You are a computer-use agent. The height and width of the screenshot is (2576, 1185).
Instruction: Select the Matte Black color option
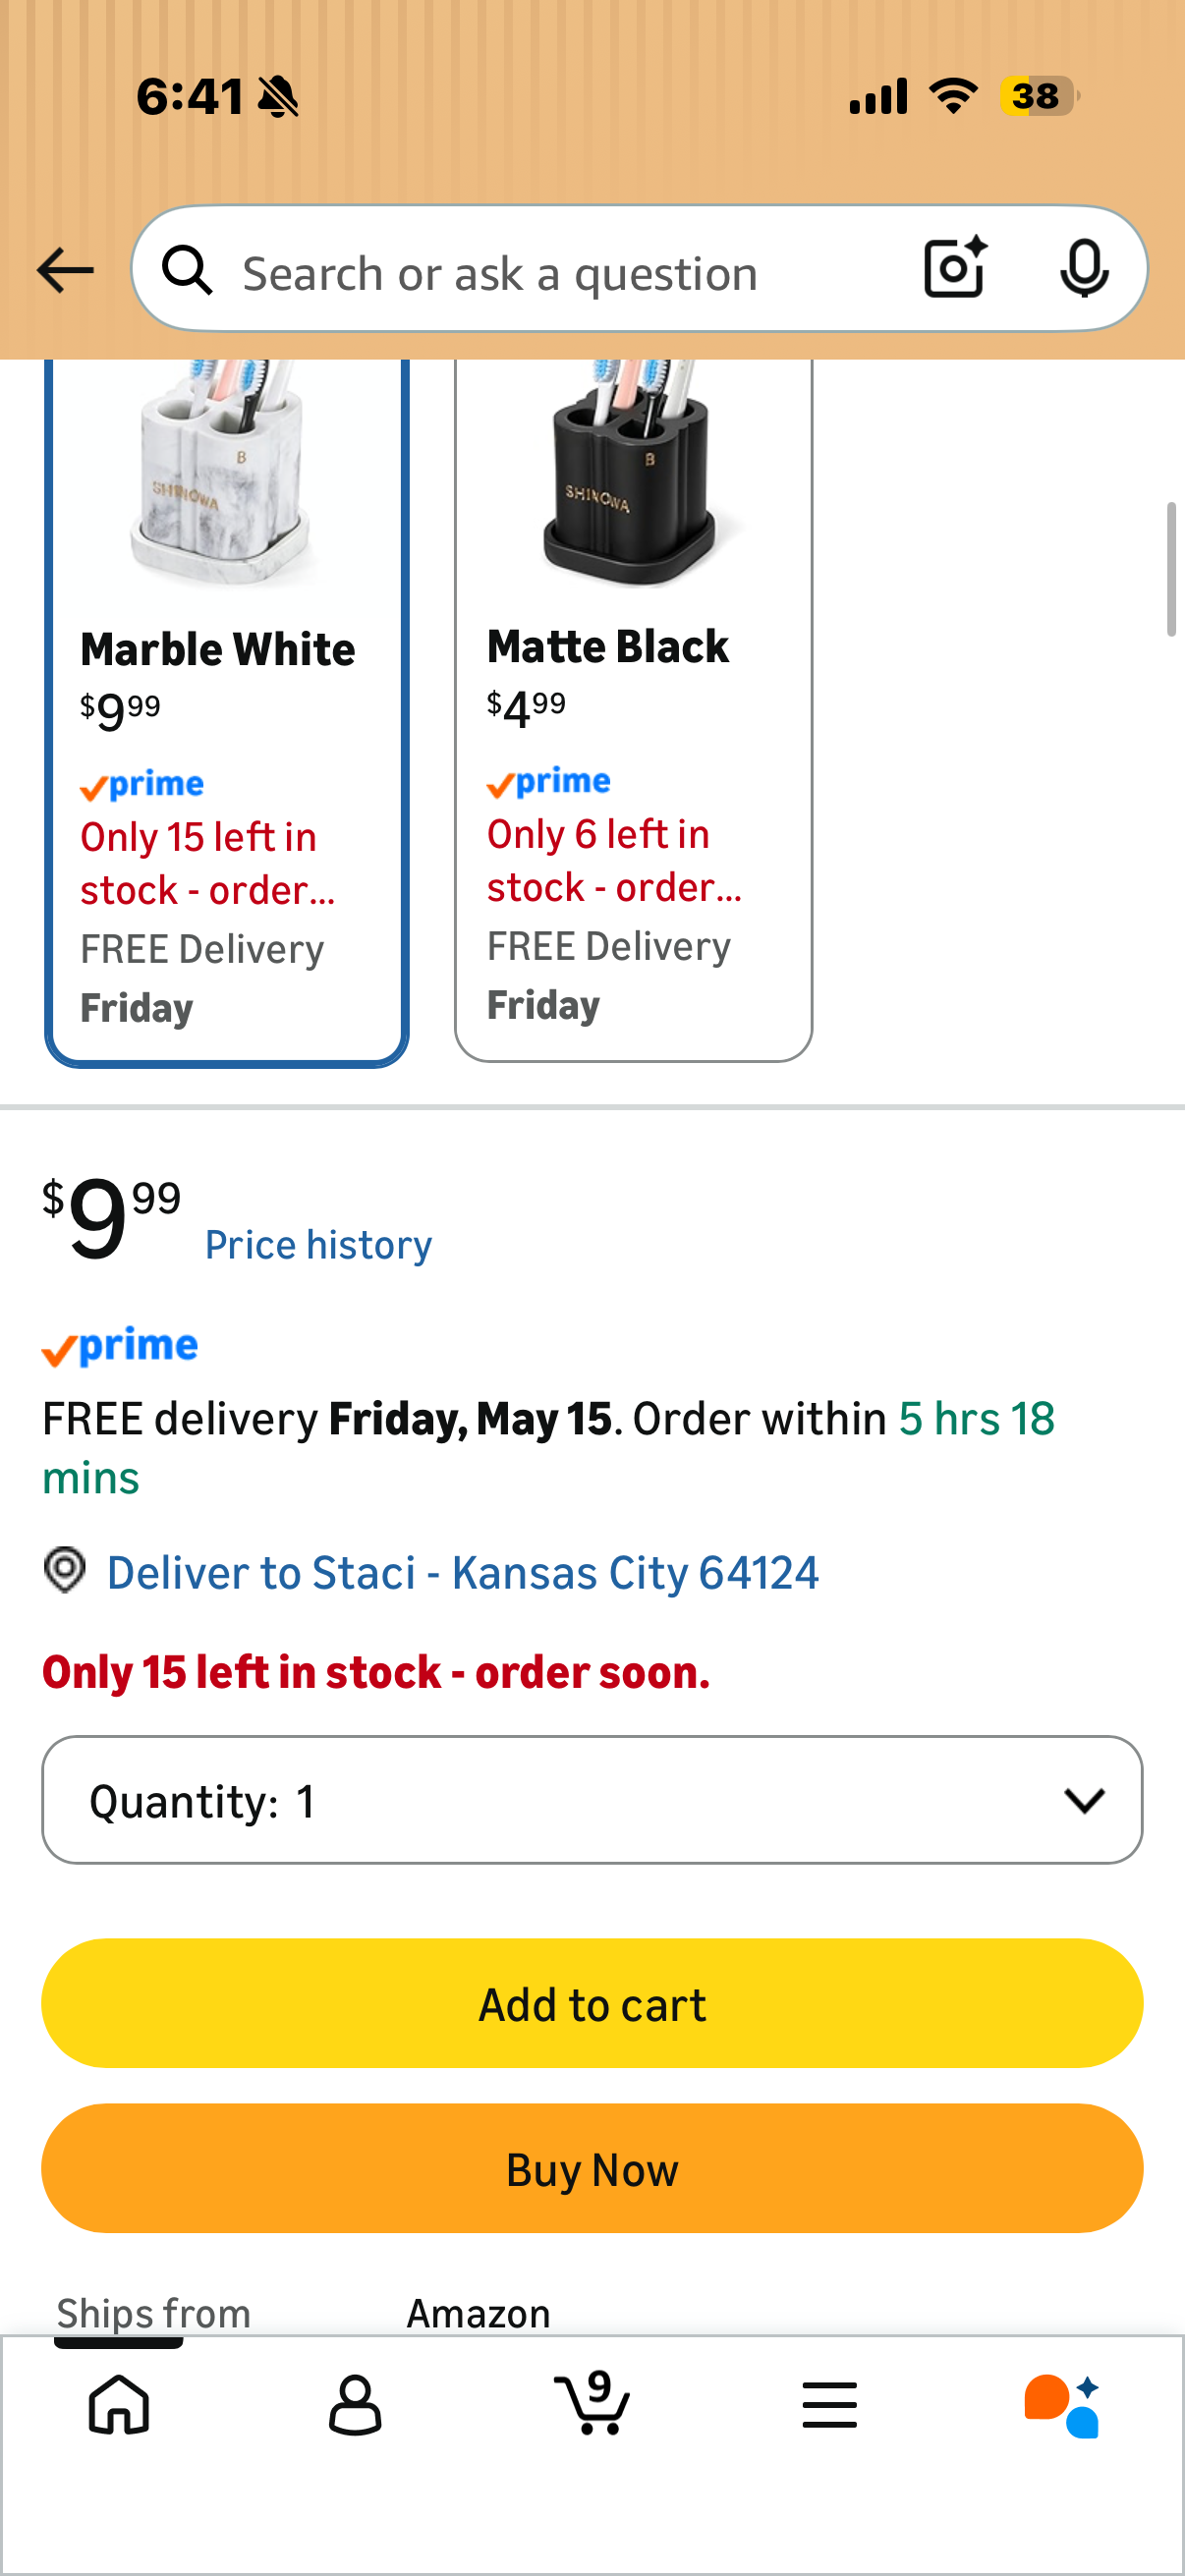pos(633,710)
